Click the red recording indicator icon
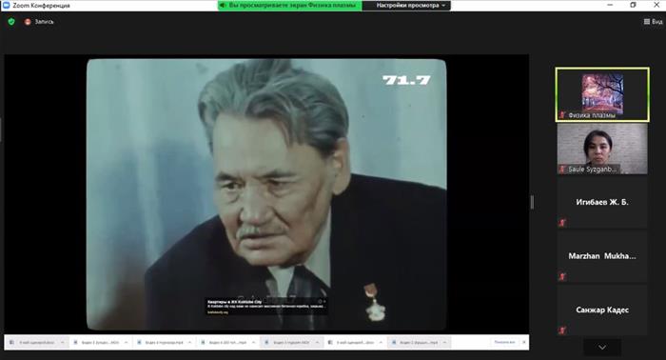Image resolution: width=666 pixels, height=360 pixels. click(28, 22)
